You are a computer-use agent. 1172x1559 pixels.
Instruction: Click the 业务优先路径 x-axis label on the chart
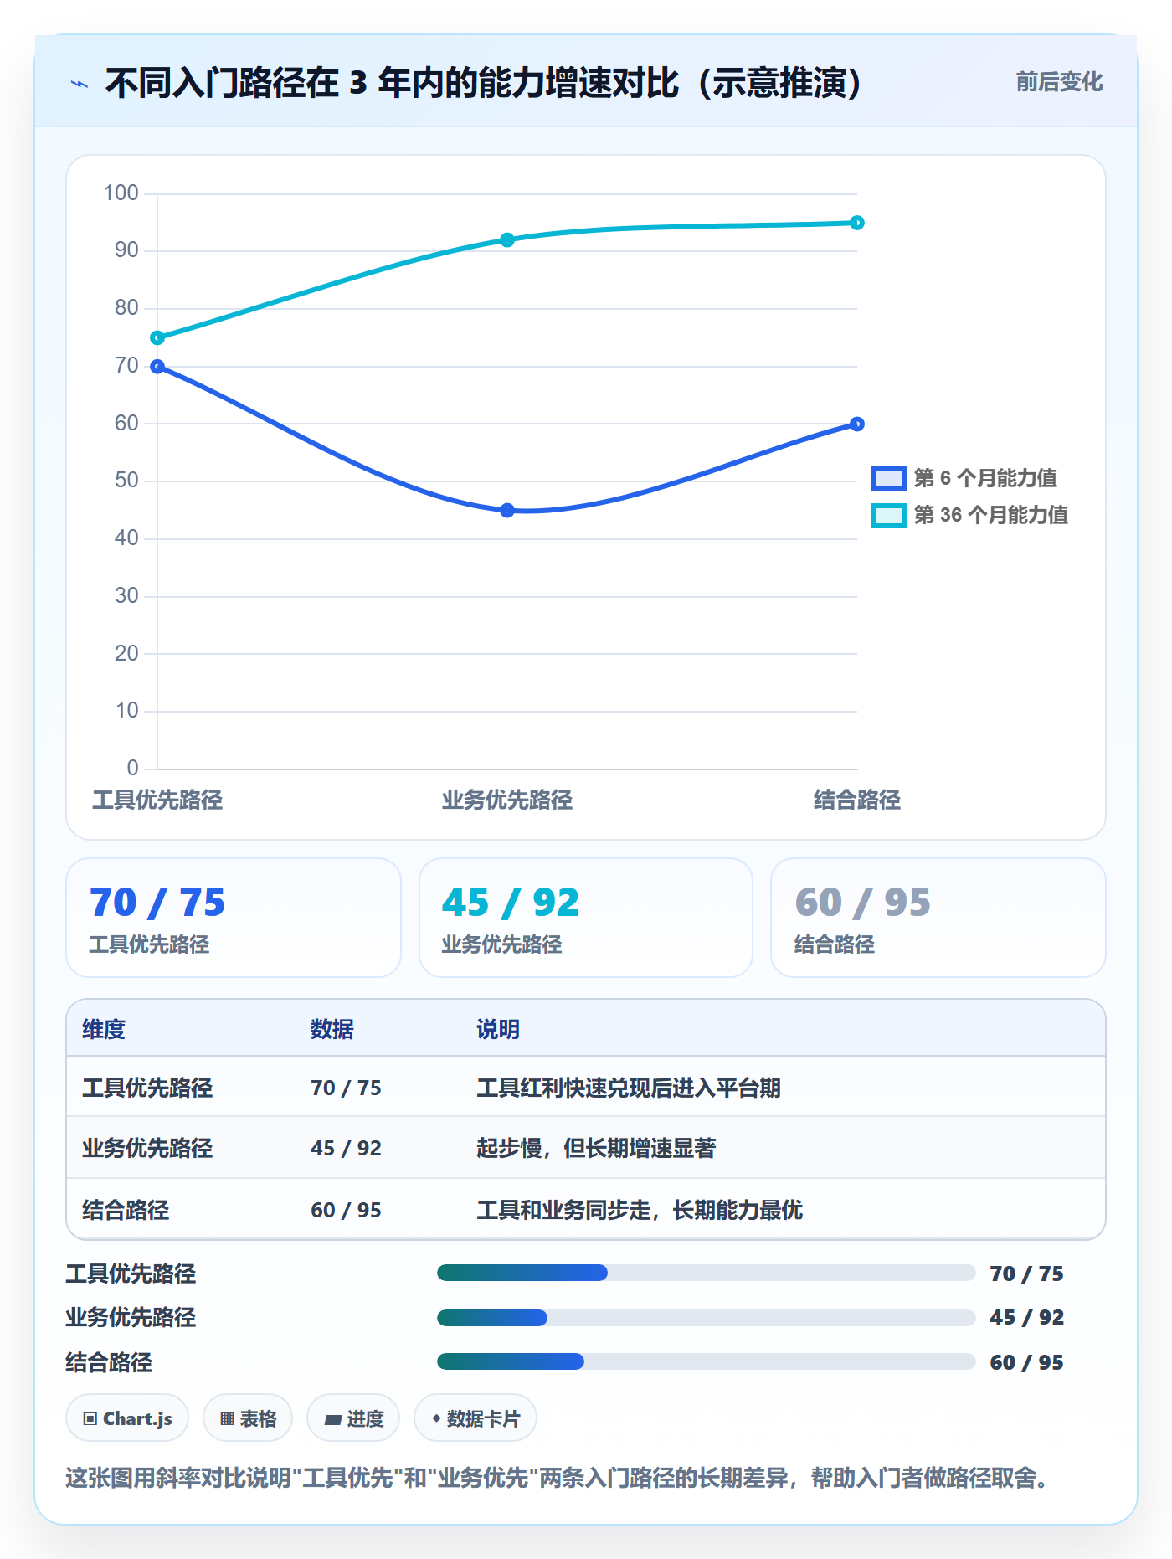click(x=507, y=800)
